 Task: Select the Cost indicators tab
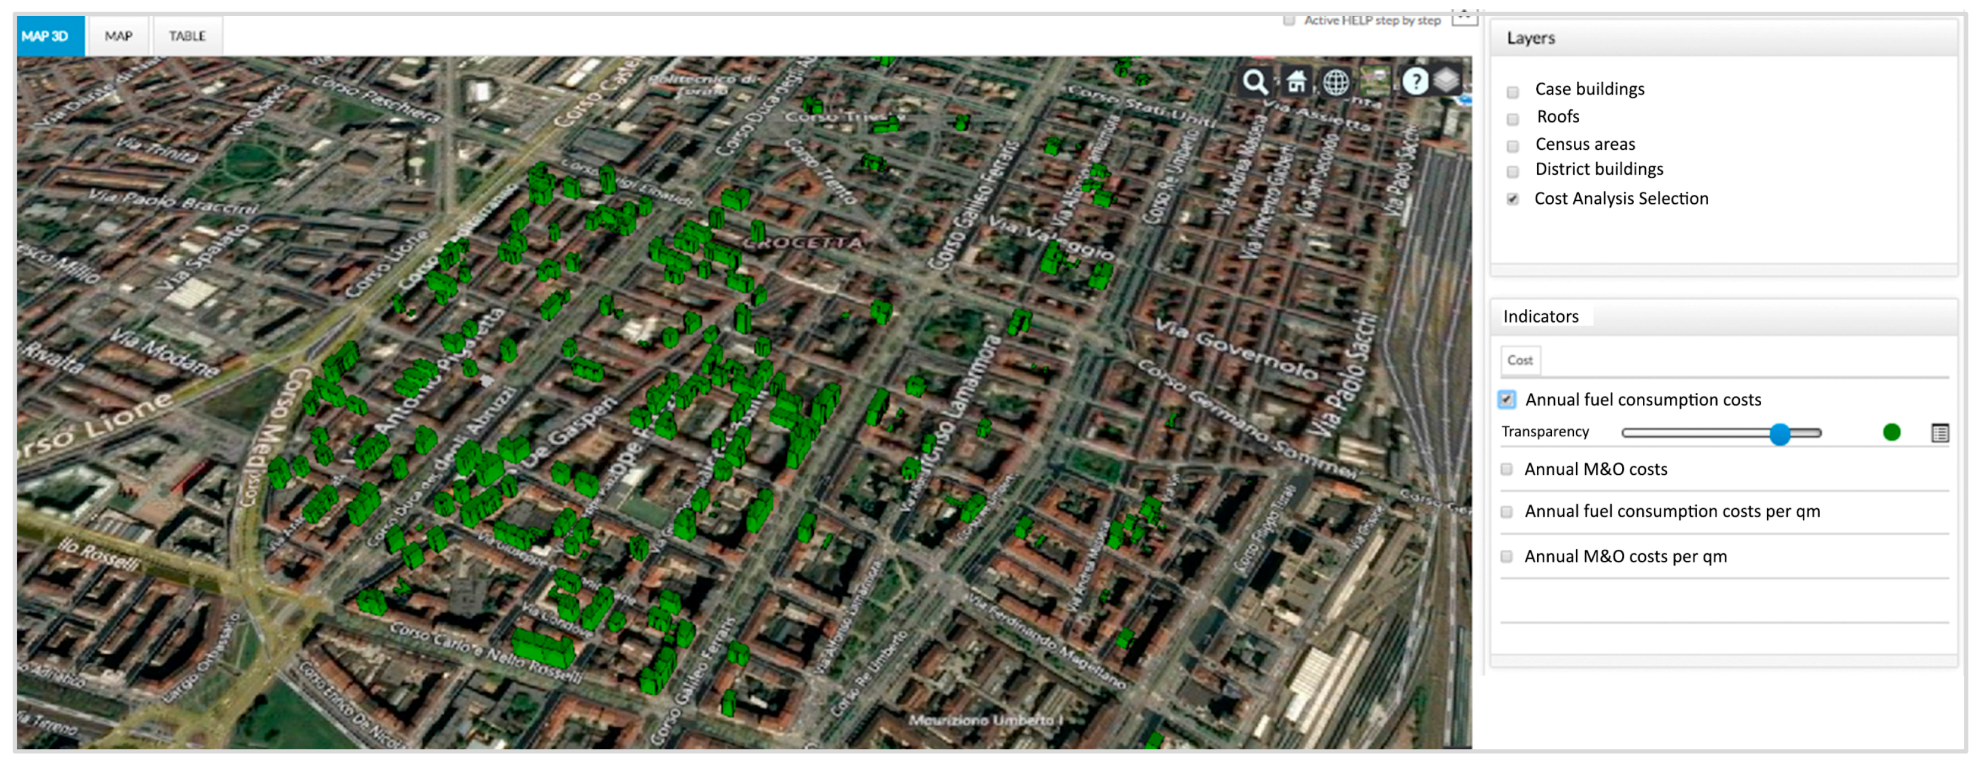click(1520, 361)
